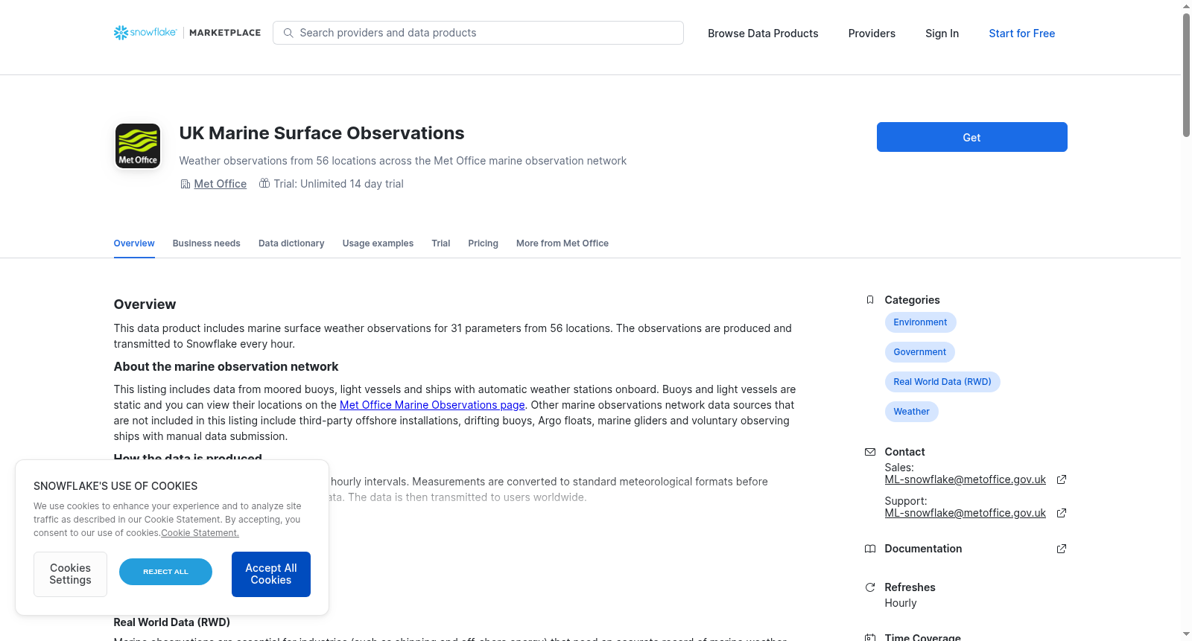Open the Documentation link
This screenshot has height=641, width=1192.
tap(923, 549)
